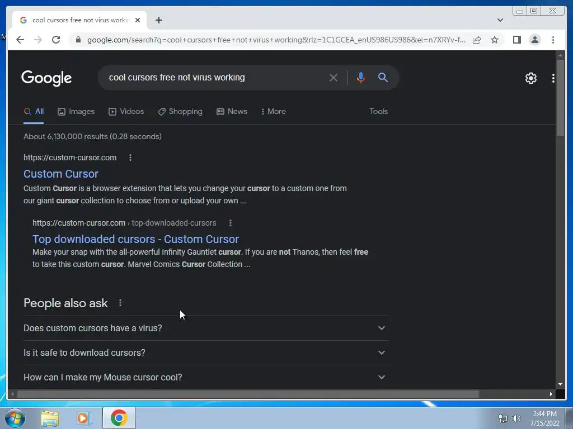Bookmark this tab with star icon
This screenshot has height=429, width=573.
(495, 40)
